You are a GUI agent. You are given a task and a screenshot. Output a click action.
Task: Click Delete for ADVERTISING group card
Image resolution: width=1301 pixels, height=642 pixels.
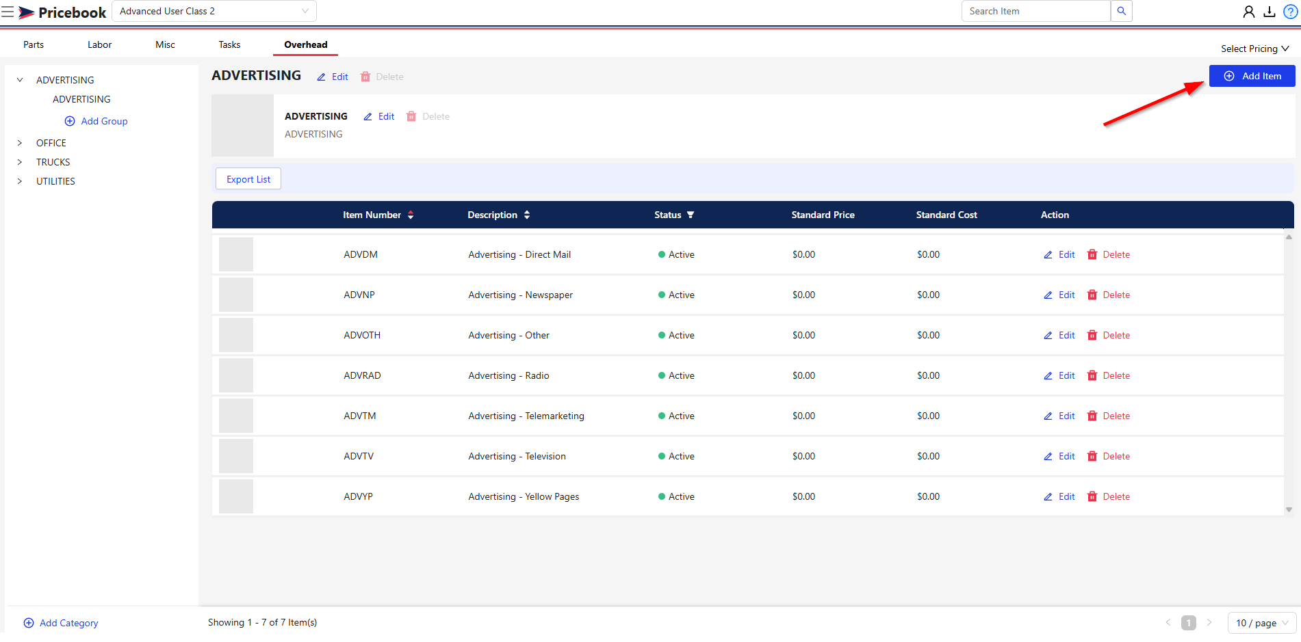coord(428,116)
